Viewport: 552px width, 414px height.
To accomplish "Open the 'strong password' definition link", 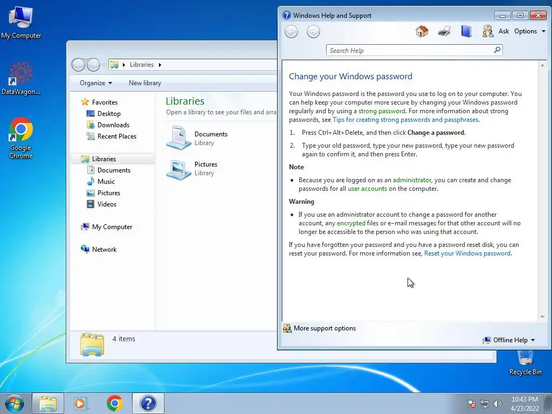I will tap(382, 111).
